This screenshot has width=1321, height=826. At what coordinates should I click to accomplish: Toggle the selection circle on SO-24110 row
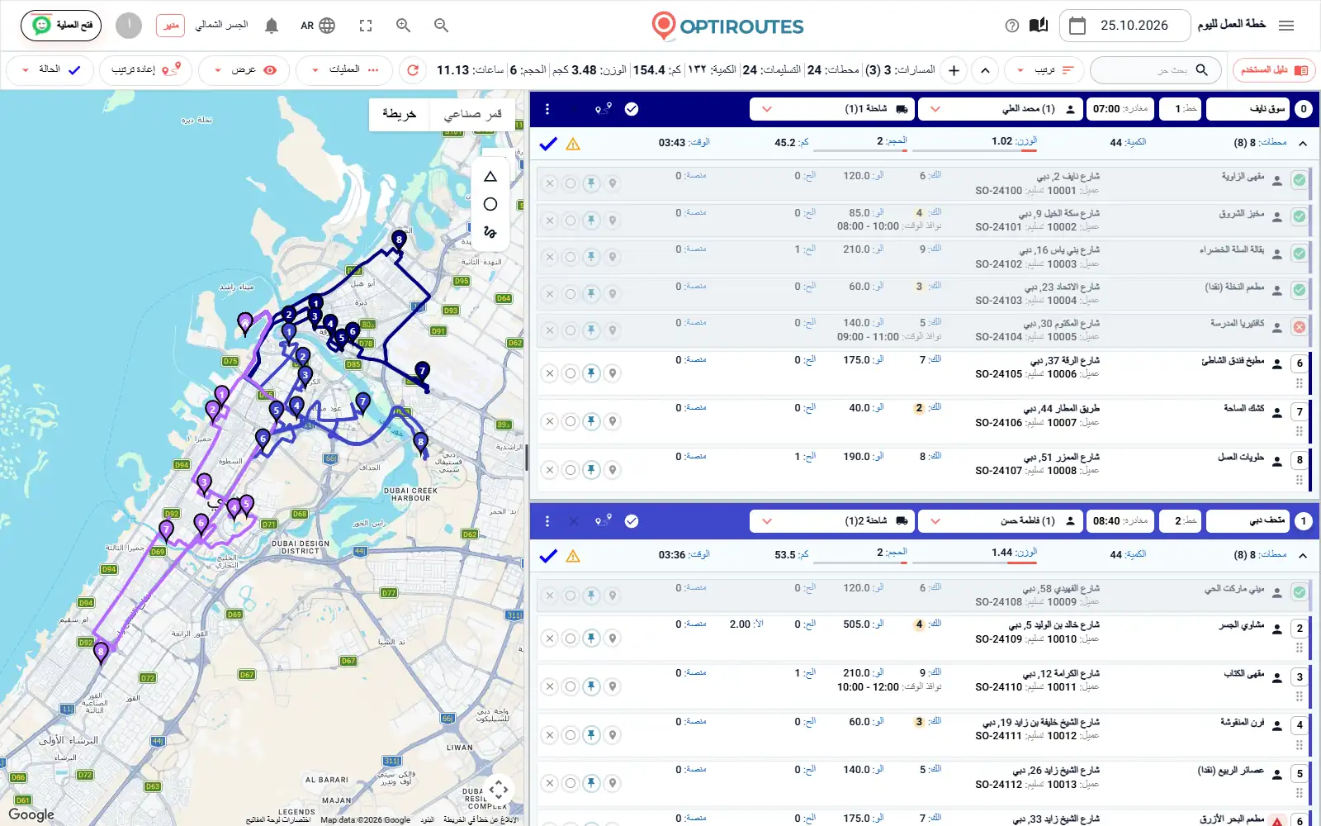(571, 686)
